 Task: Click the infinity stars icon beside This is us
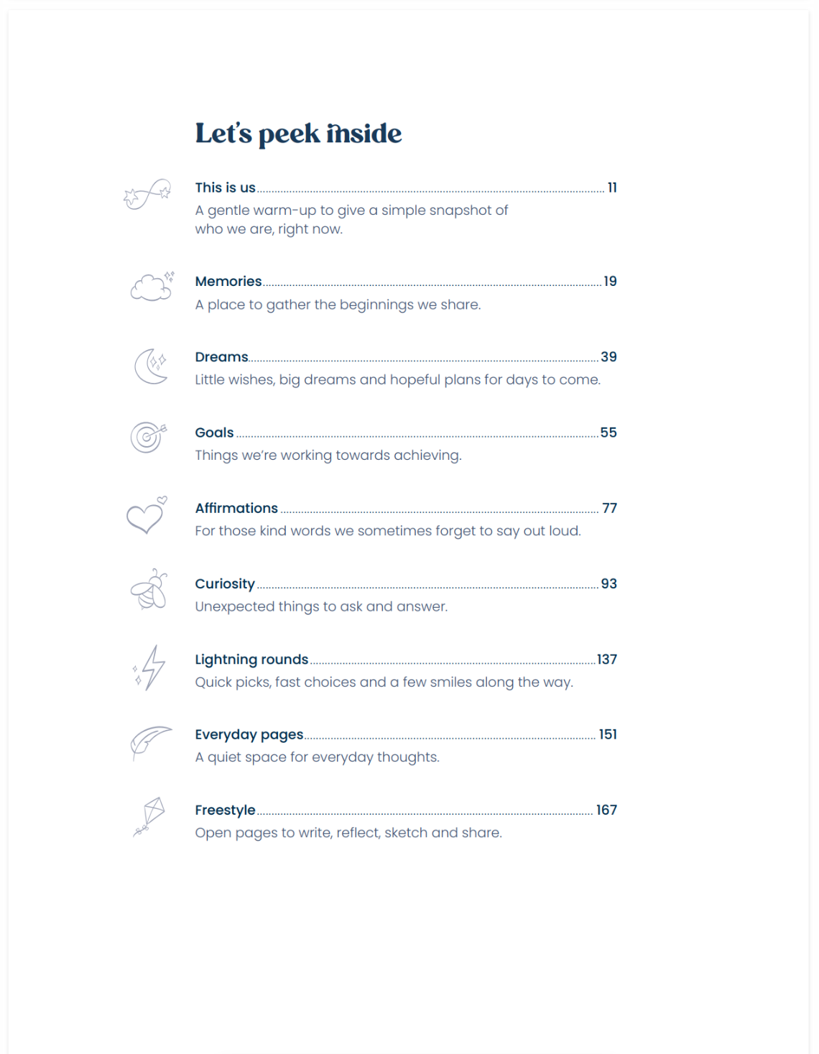(147, 194)
